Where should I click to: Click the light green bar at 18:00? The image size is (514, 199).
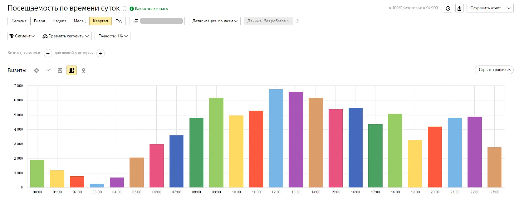coord(395,151)
